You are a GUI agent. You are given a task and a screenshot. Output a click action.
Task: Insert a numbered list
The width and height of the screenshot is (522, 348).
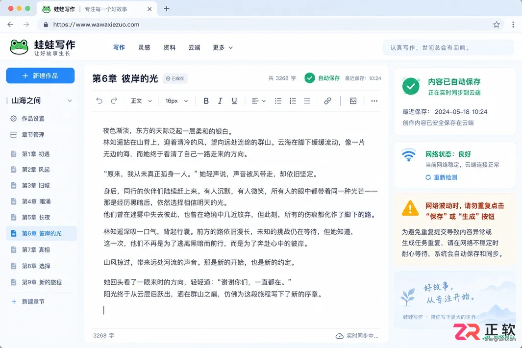(x=293, y=101)
